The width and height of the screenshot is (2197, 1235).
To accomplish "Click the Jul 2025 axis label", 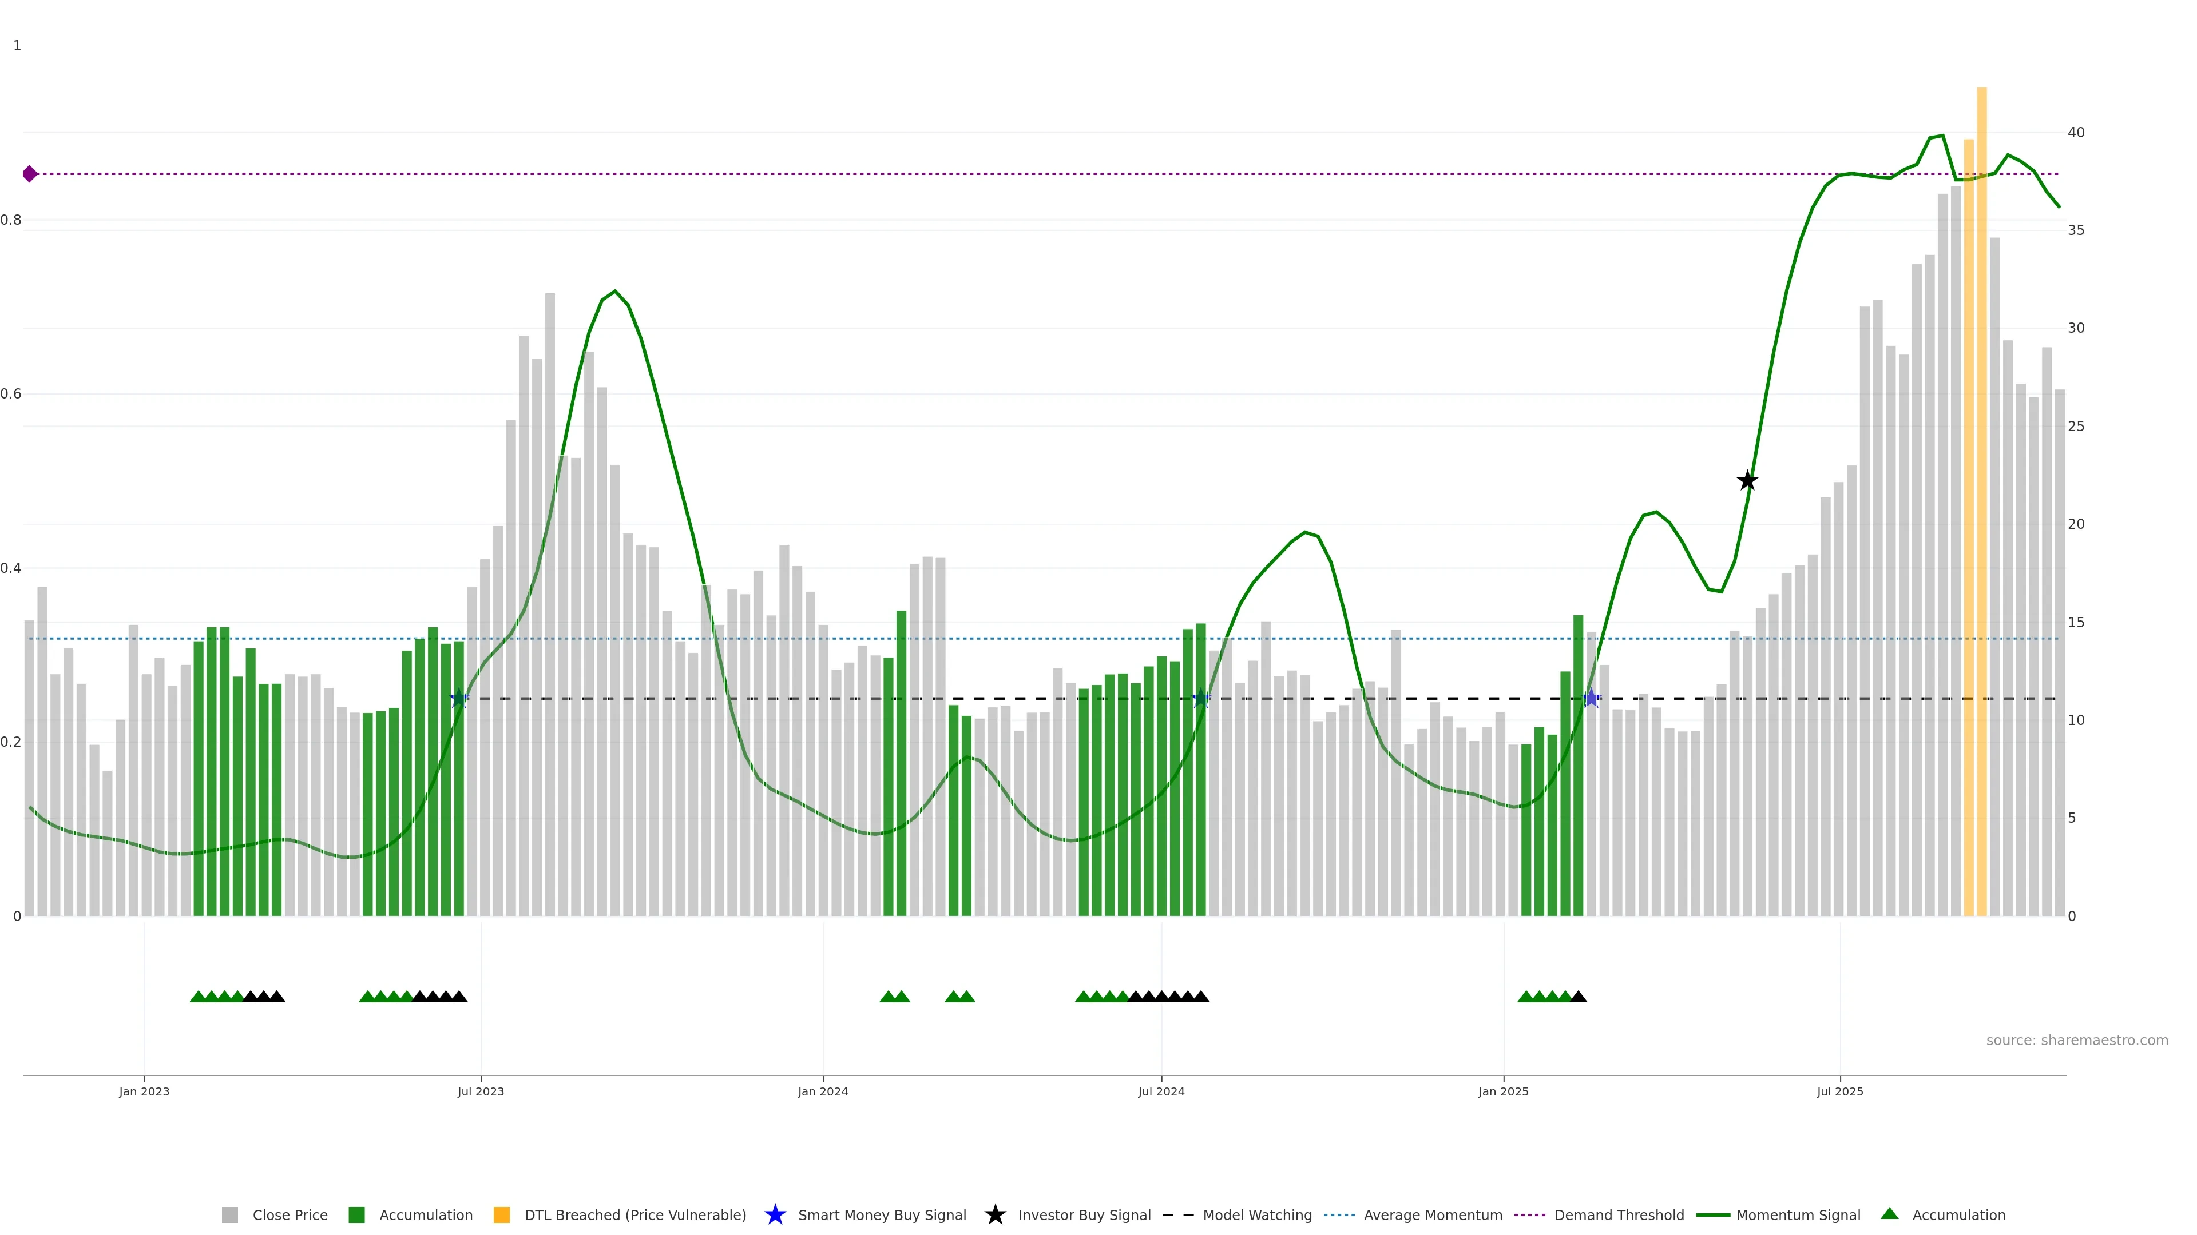I will pos(1839,1091).
